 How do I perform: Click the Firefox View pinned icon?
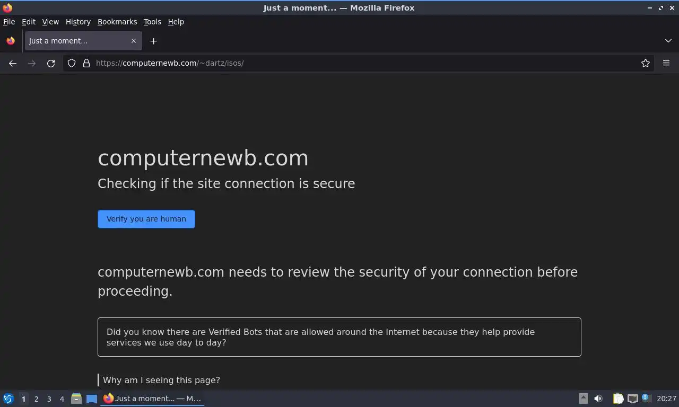(x=11, y=41)
